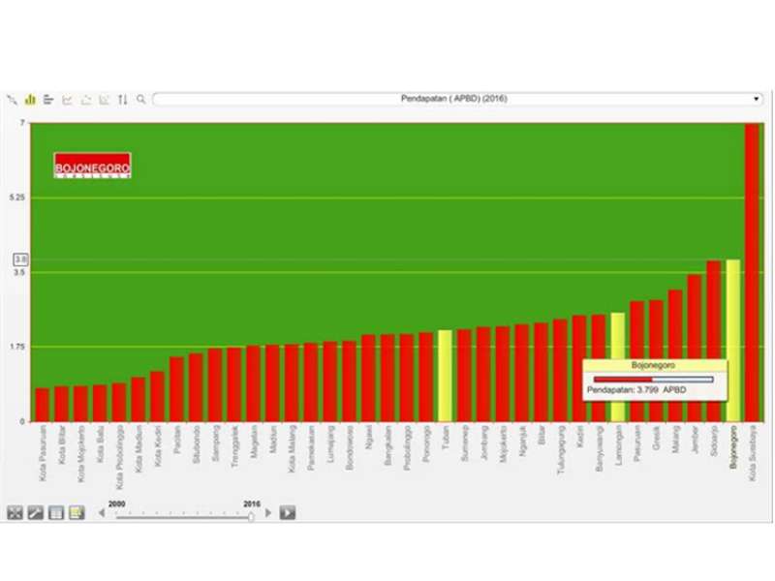Image resolution: width=775 pixels, height=581 pixels.
Task: Choose the first line chart icon
Action: 67,100
